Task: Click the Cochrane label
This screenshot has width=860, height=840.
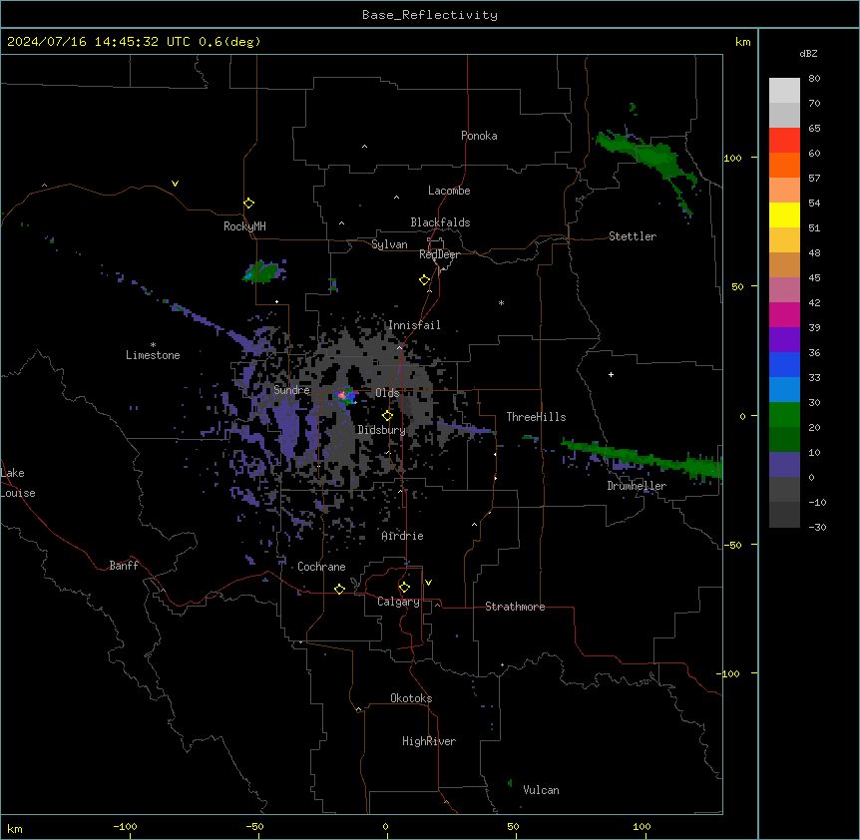Action: point(321,567)
